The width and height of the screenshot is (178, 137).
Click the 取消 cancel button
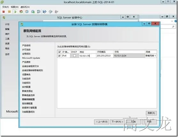pyautogui.click(x=133, y=122)
